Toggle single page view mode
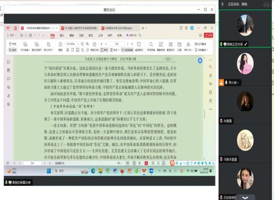This screenshot has height=200, width=274. [x=105, y=50]
